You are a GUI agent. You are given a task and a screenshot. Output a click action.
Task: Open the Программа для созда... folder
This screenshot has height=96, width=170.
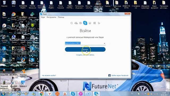point(164,5)
